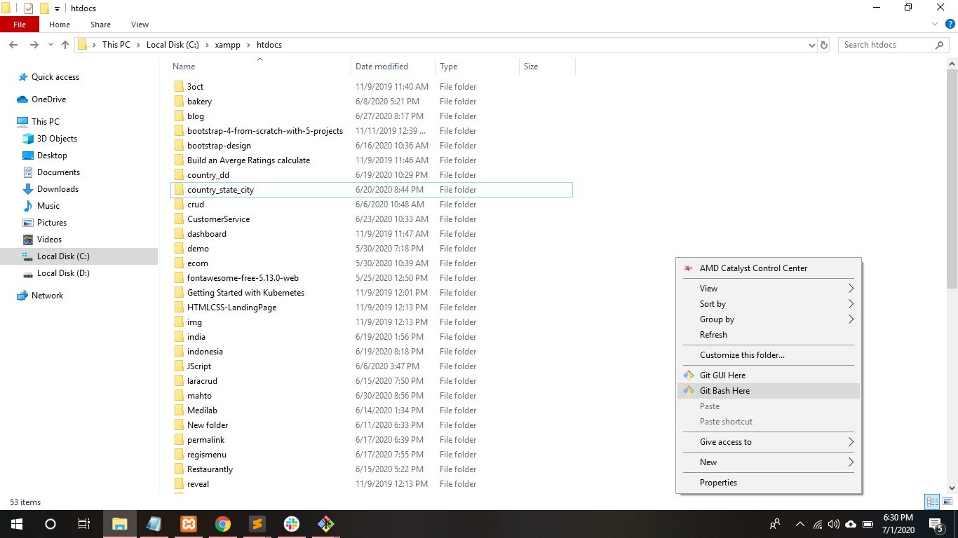
Task: Click the Up one level arrow
Action: pyautogui.click(x=65, y=45)
